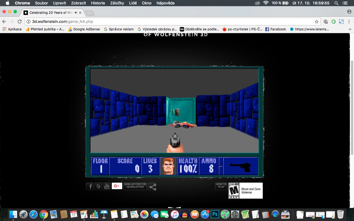Image resolution: width=354 pixels, height=221 pixels.
Task: Open Spotlight search in the menu bar
Action: (336, 3)
